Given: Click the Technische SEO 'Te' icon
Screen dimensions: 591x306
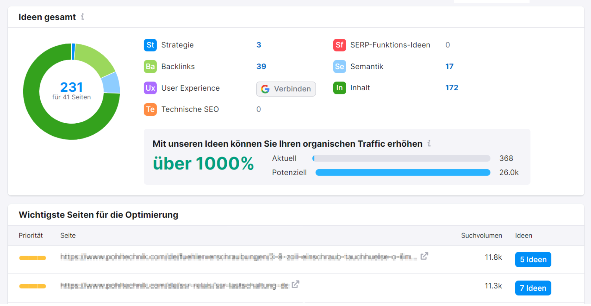Looking at the screenshot, I should [x=150, y=109].
